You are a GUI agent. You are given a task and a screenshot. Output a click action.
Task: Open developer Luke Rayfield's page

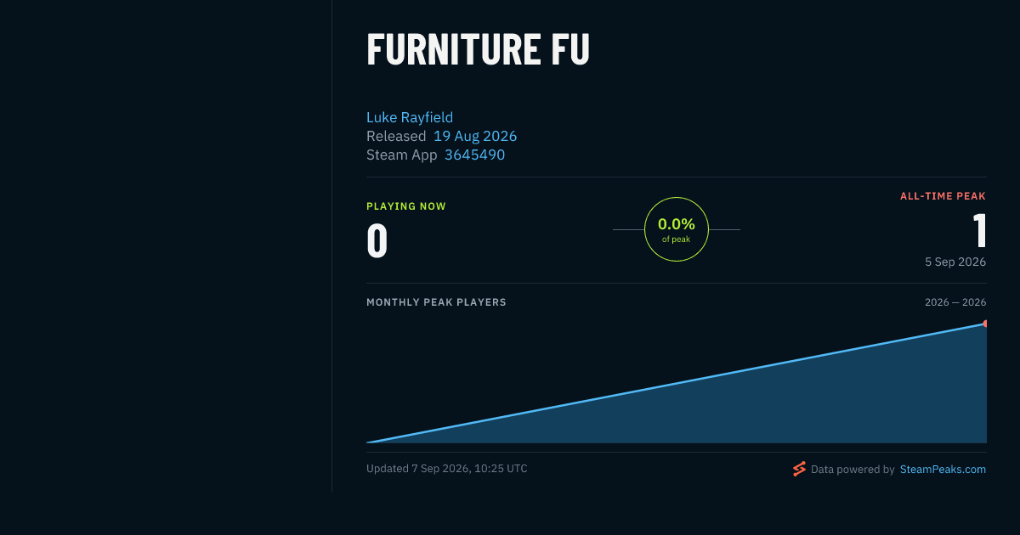[x=410, y=117]
